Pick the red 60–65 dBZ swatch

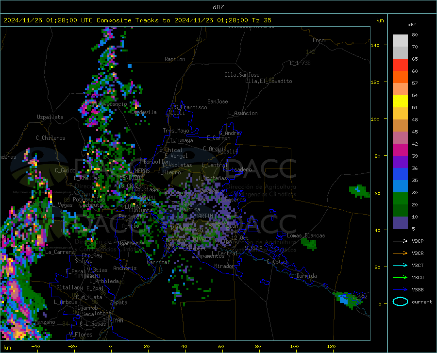pos(400,65)
